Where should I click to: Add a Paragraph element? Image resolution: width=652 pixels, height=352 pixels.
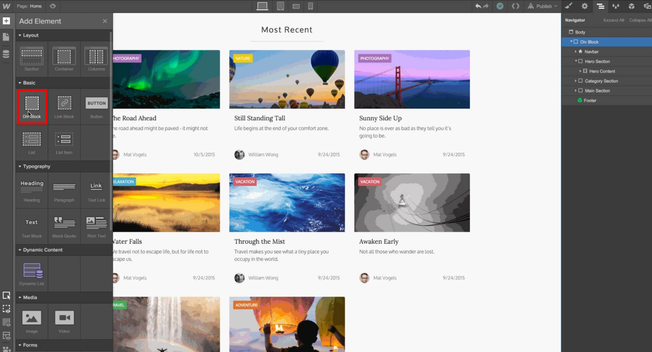tap(64, 190)
